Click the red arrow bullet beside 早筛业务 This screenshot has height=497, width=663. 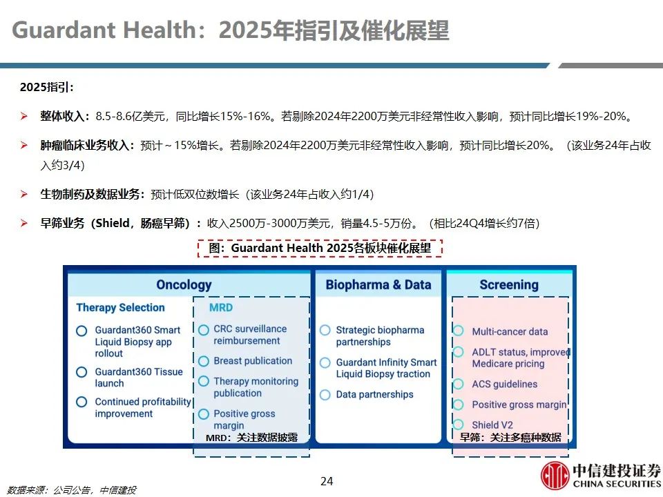pyautogui.click(x=24, y=223)
